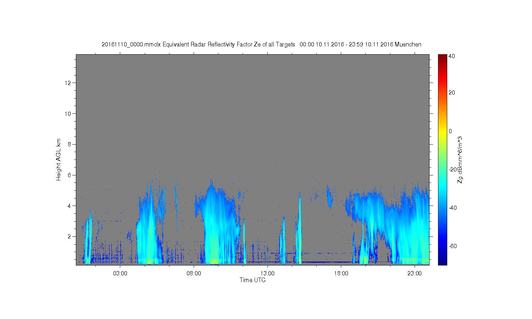Select the height tick label 12
This screenshot has width=532, height=319.
click(x=68, y=83)
